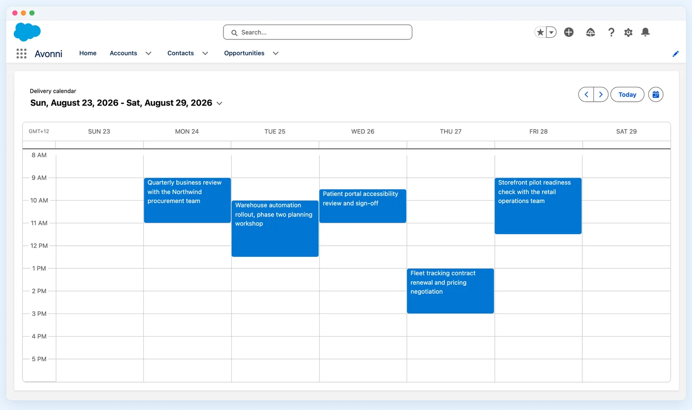Go to the previous week
Viewport: 692px width, 410px height.
tap(586, 95)
